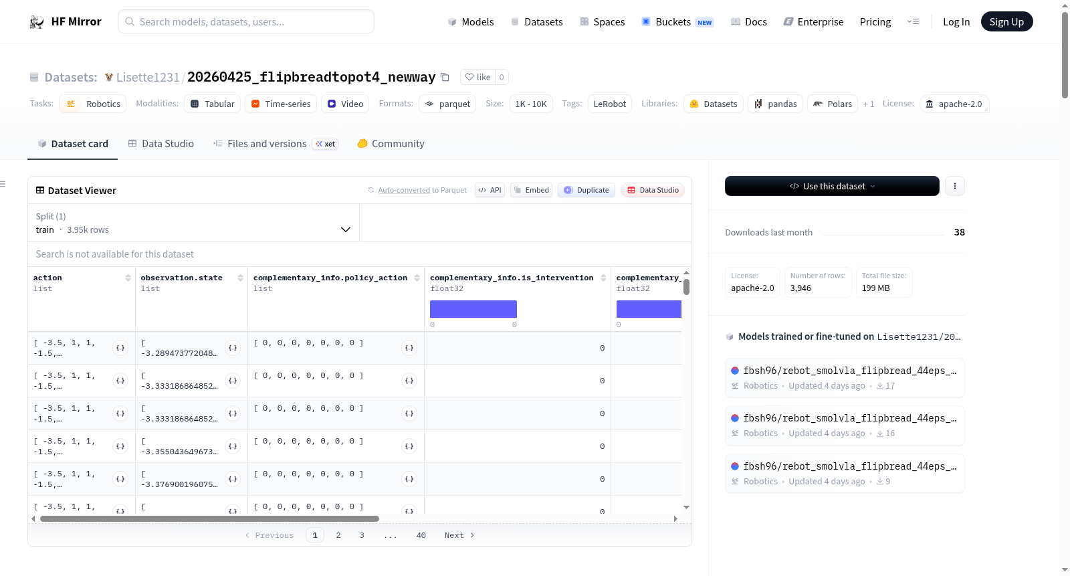This screenshot has height=576, width=1070.
Task: Sort the action column
Action: point(128,278)
